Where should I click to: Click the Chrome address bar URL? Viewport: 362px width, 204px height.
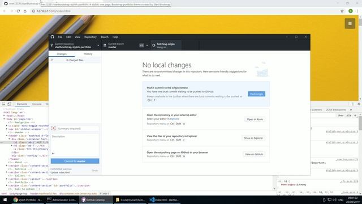coord(54,11)
